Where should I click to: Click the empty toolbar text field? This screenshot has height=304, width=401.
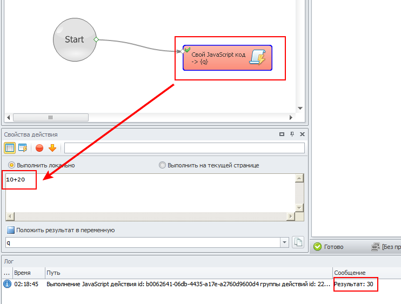click(x=184, y=148)
